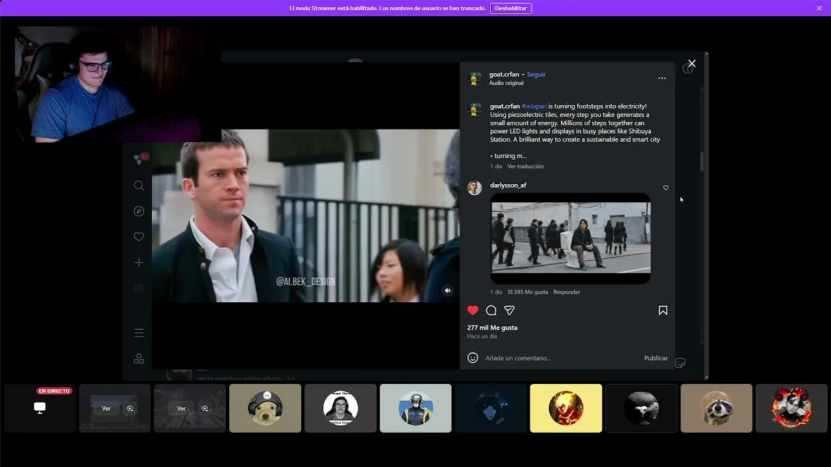Click the comments panel scrollbar thumb
831x467 pixels.
(x=701, y=162)
